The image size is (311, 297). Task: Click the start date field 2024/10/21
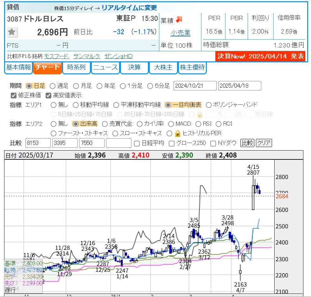click(195, 86)
